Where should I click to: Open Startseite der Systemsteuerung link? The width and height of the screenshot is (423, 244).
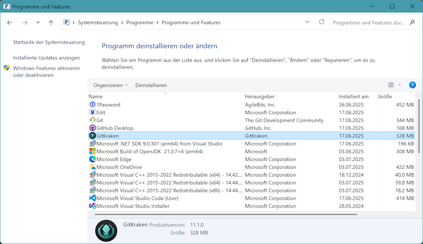(x=49, y=42)
